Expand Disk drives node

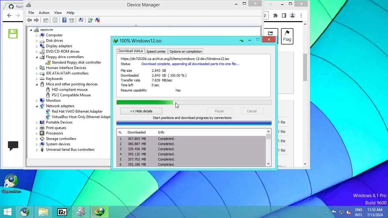click(x=37, y=41)
